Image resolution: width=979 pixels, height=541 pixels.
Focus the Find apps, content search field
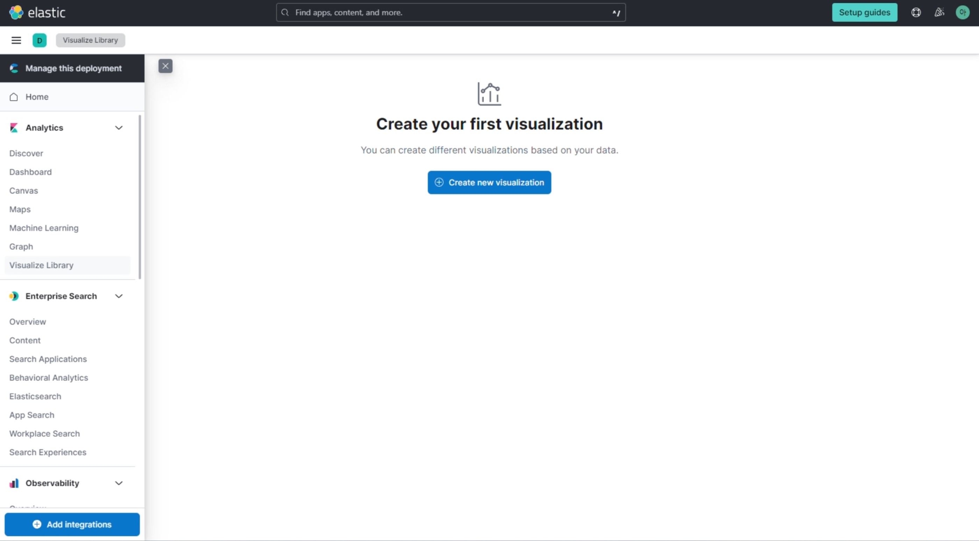[450, 13]
